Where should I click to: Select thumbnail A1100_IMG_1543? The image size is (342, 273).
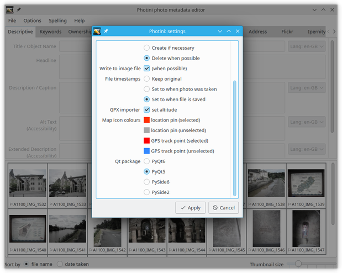tap(147, 232)
